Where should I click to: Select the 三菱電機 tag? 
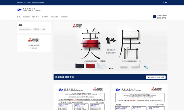pyautogui.click(x=36, y=29)
